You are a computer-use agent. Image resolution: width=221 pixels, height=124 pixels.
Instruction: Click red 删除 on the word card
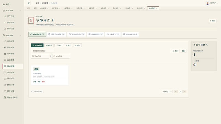(x=43, y=82)
